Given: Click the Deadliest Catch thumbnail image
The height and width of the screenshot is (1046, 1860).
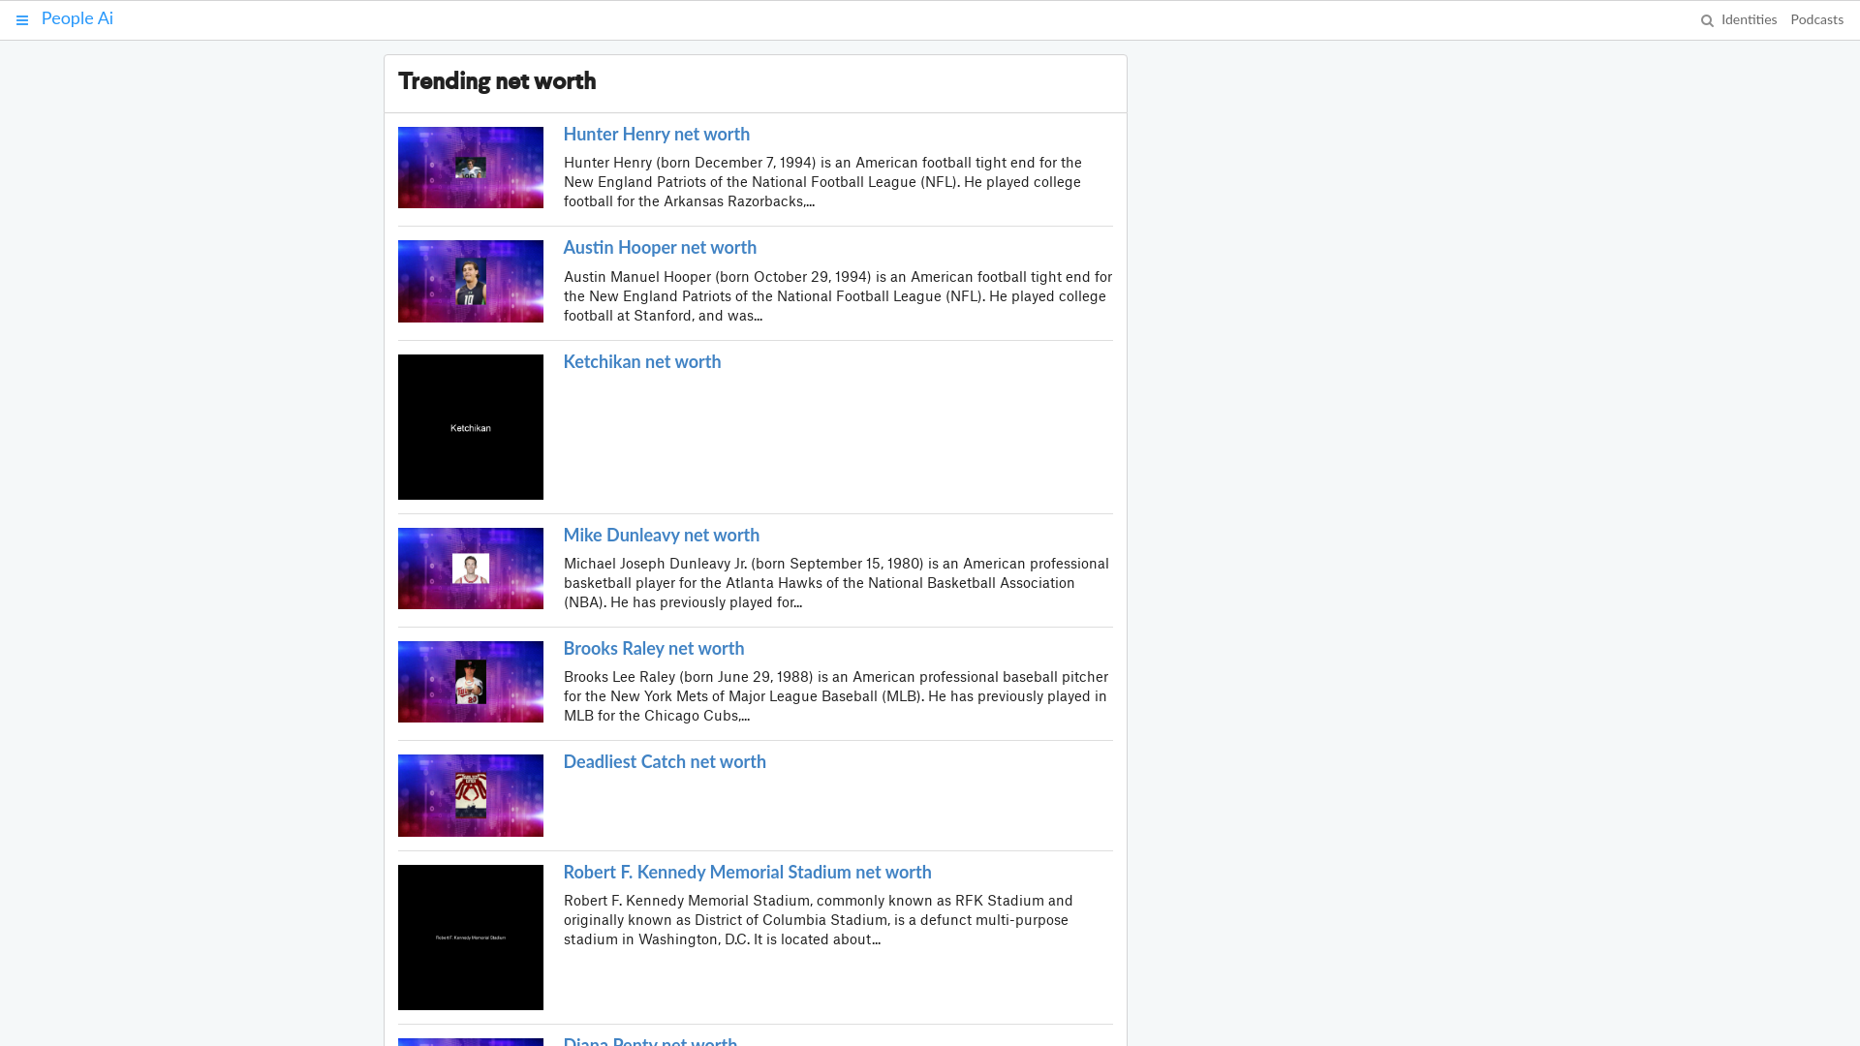Looking at the screenshot, I should [471, 795].
